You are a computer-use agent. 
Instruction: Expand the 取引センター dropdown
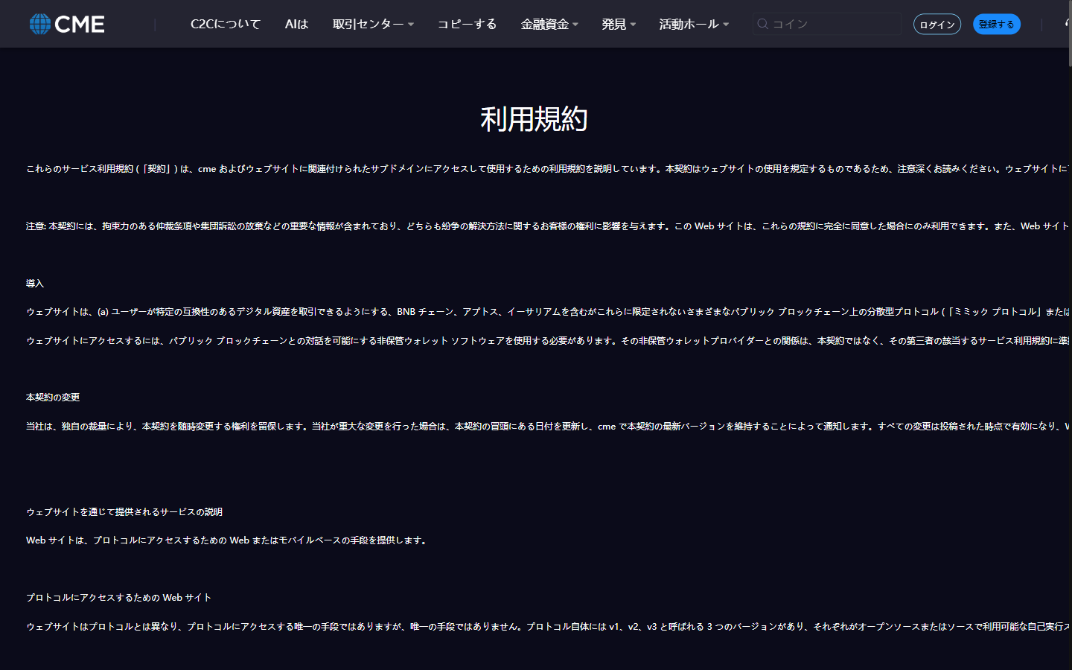point(373,24)
